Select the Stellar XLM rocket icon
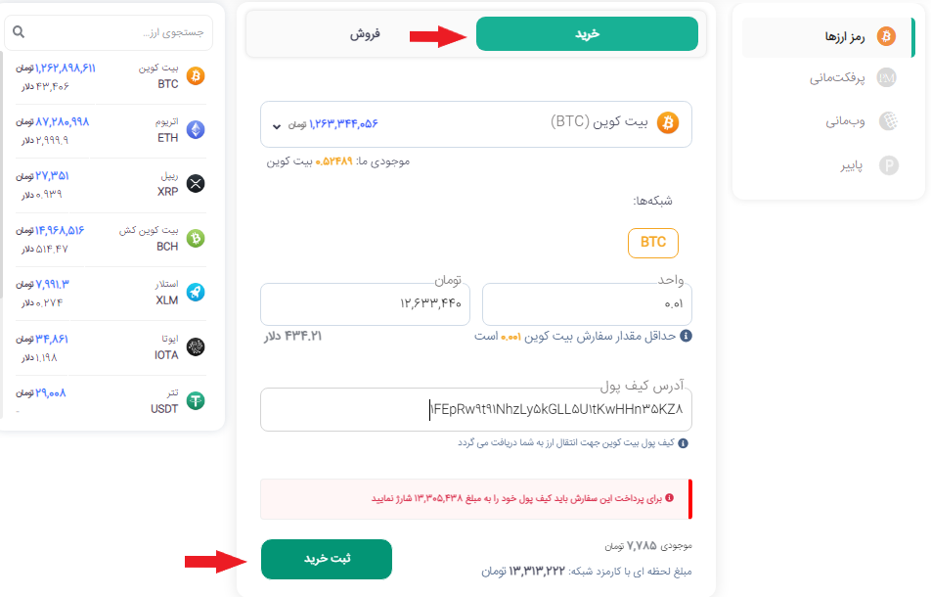Viewport: 931px width, 597px height. point(196,293)
